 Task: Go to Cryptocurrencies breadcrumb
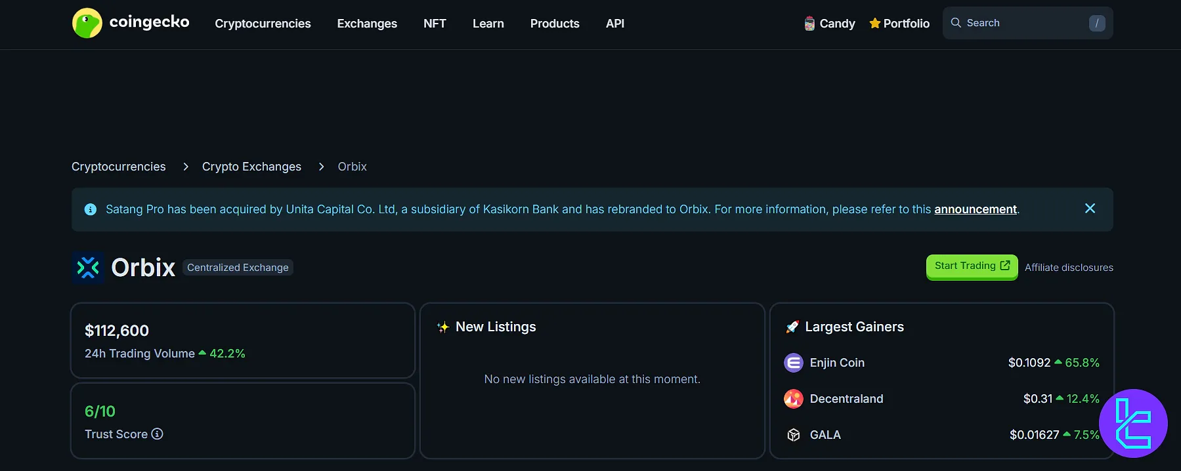tap(119, 167)
